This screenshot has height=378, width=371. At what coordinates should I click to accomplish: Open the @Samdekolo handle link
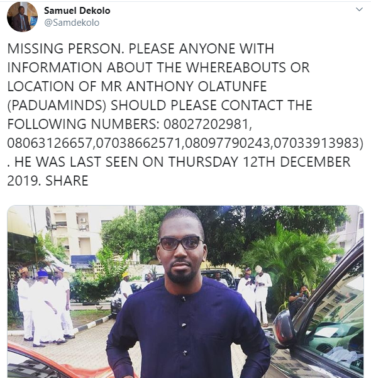[x=72, y=23]
